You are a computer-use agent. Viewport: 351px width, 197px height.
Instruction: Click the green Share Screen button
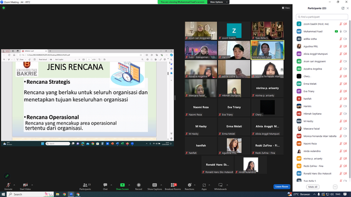click(122, 186)
